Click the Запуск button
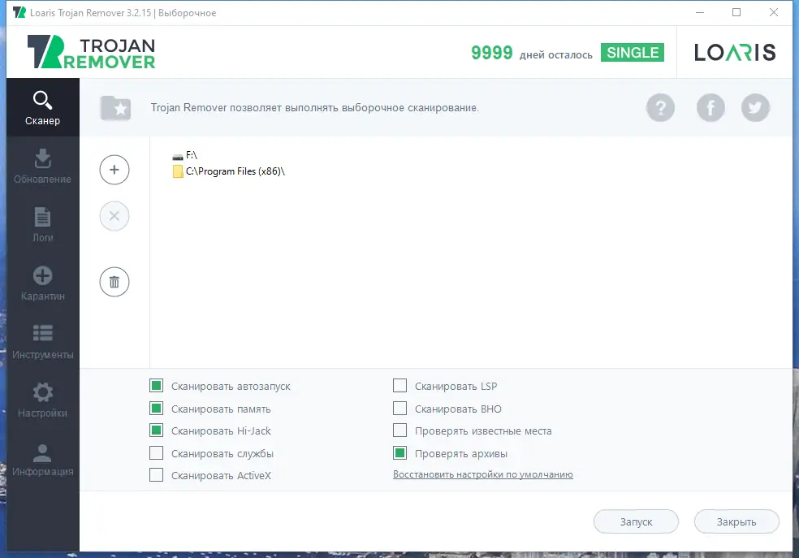Viewport: 799px width, 558px height. (636, 521)
